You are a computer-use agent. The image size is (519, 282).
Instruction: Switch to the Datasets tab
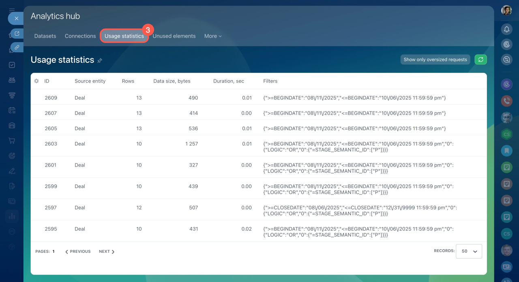click(45, 36)
